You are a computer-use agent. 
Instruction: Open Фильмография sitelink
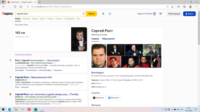tap(45, 70)
